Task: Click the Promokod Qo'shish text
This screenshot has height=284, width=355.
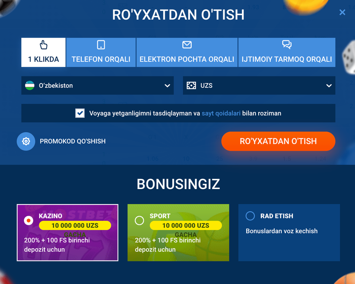Action: pyautogui.click(x=73, y=142)
